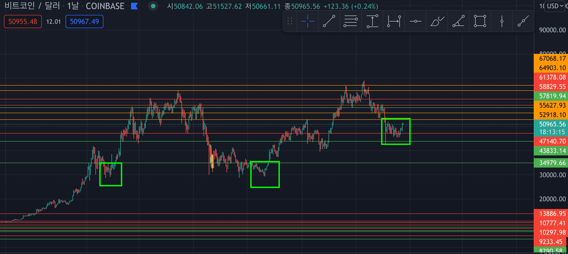Click the green market status dot
Image resolution: width=568 pixels, height=254 pixels.
(153, 6)
